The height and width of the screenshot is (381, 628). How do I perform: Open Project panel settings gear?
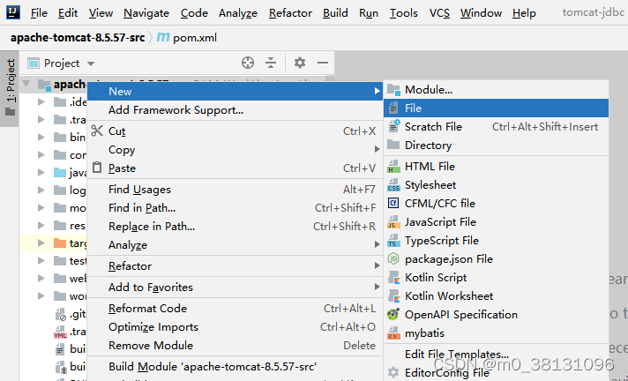300,63
